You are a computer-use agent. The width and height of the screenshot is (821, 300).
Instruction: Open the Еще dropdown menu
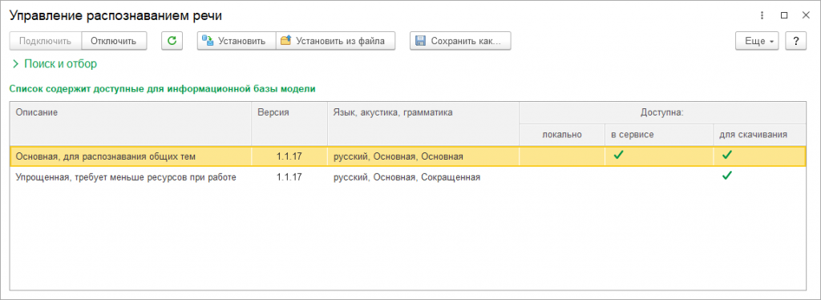757,41
